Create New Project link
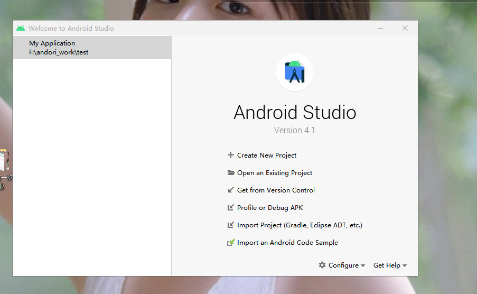Viewport: 477px width, 294px height. [266, 155]
